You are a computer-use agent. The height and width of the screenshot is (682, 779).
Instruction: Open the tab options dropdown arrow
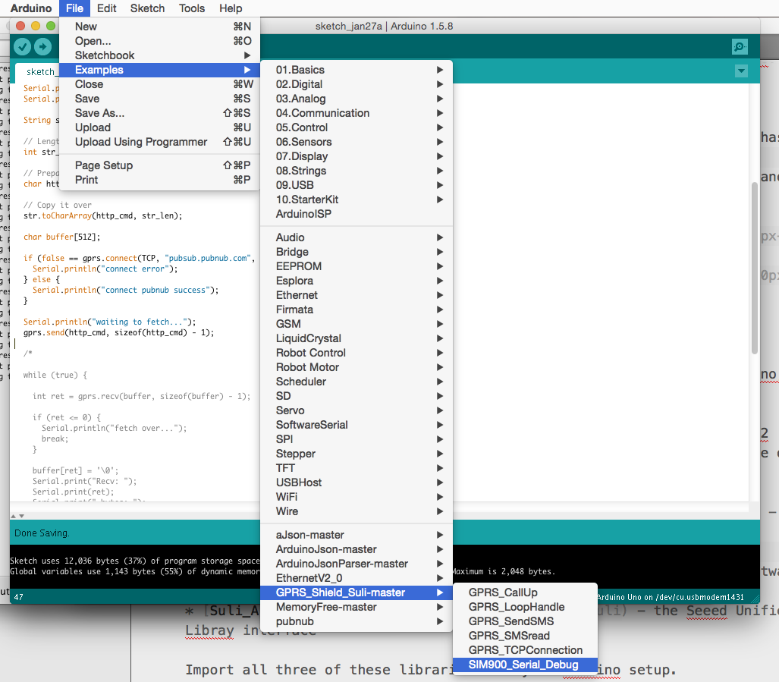tap(740, 71)
